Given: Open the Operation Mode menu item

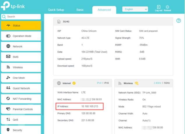Looking at the screenshot, I should click(x=21, y=36).
